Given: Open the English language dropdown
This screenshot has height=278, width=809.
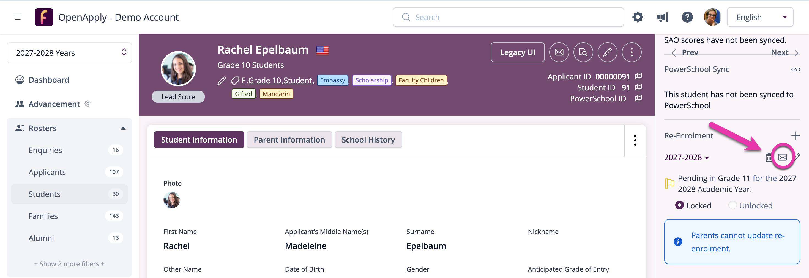Looking at the screenshot, I should tap(760, 17).
